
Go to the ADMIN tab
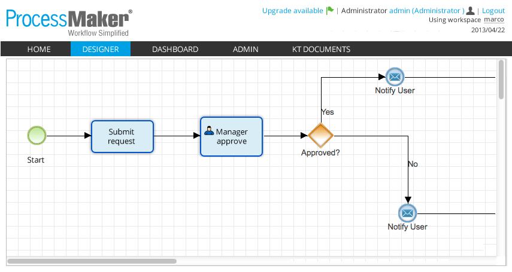click(246, 49)
